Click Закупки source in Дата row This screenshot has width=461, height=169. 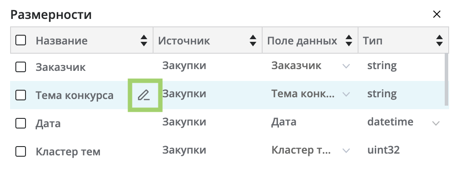point(184,122)
